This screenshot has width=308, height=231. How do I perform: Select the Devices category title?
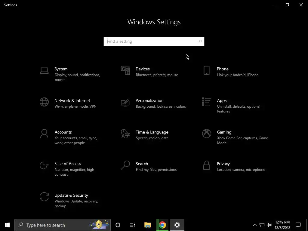143,69
